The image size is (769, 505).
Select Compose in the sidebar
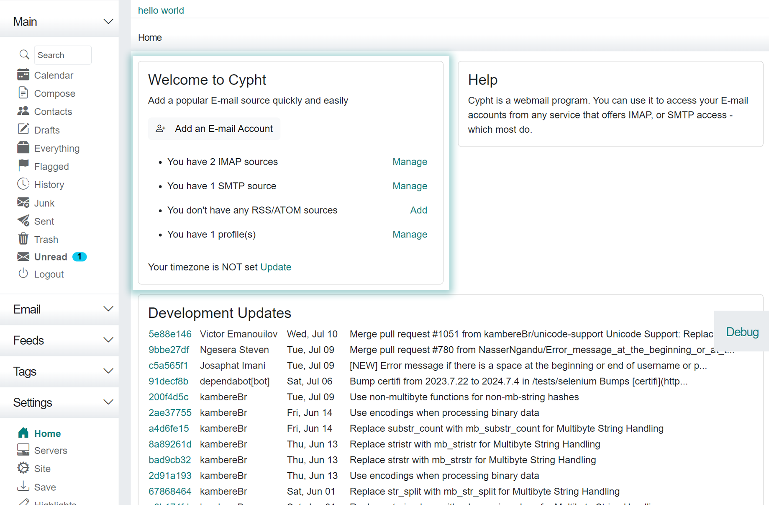point(55,93)
